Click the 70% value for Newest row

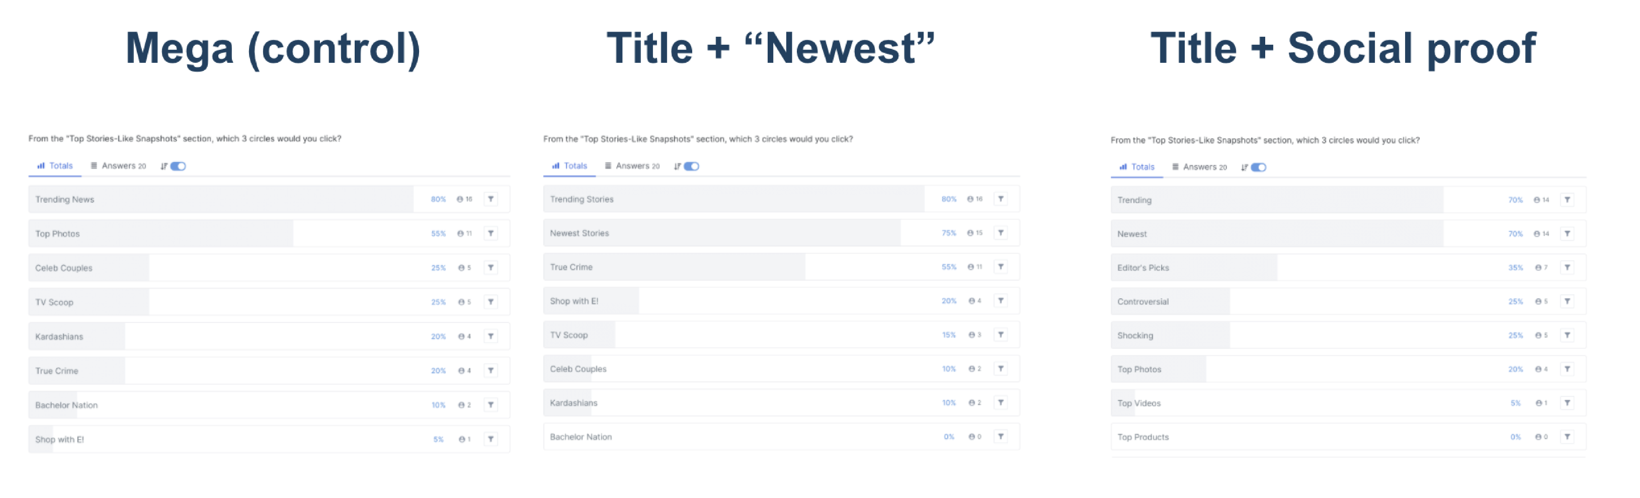pos(1515,234)
